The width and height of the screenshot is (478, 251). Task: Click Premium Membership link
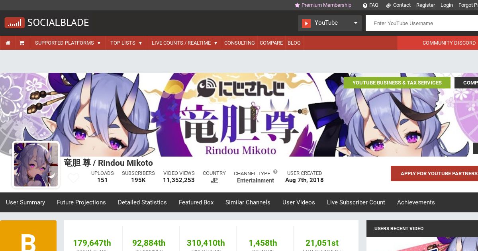[326, 5]
